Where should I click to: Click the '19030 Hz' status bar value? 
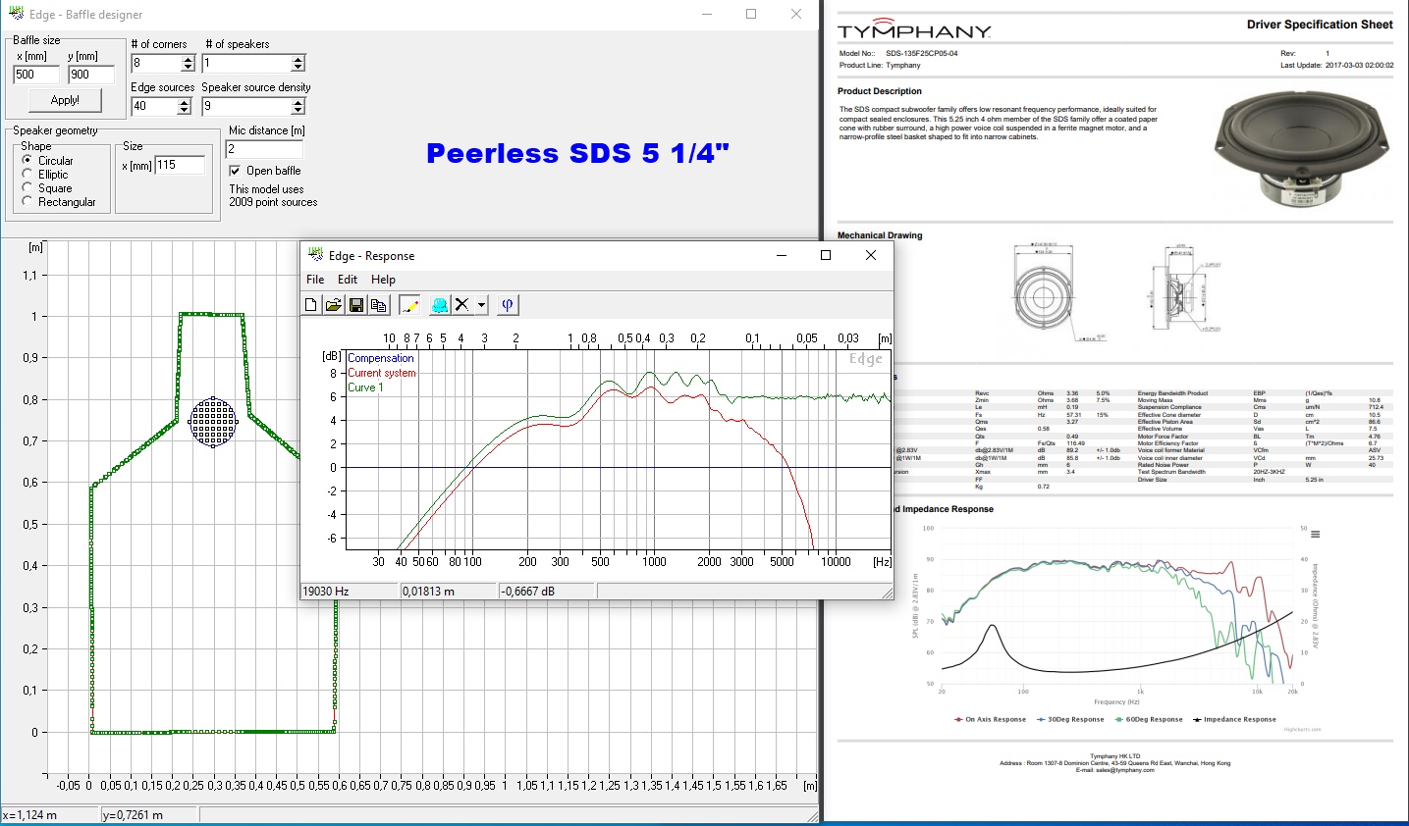[x=326, y=592]
